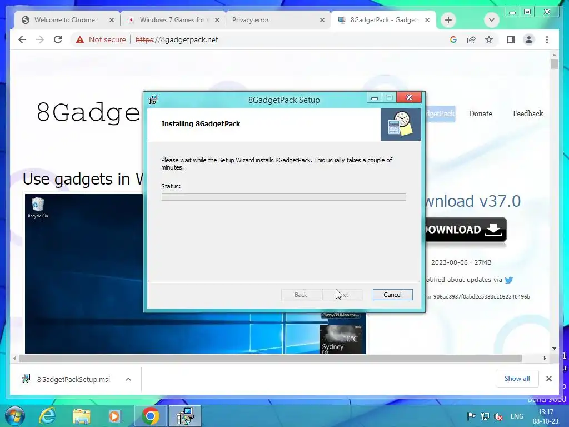Click the horizontal scrollbar of the page
The height and width of the screenshot is (427, 569).
click(271, 358)
